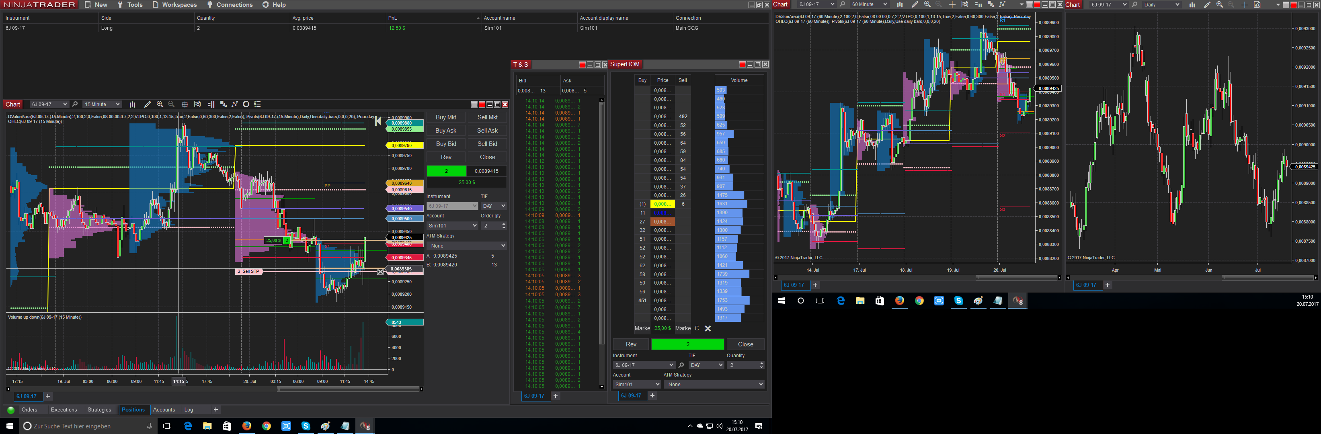Open properties list icon in 15 Minute chart

(257, 104)
